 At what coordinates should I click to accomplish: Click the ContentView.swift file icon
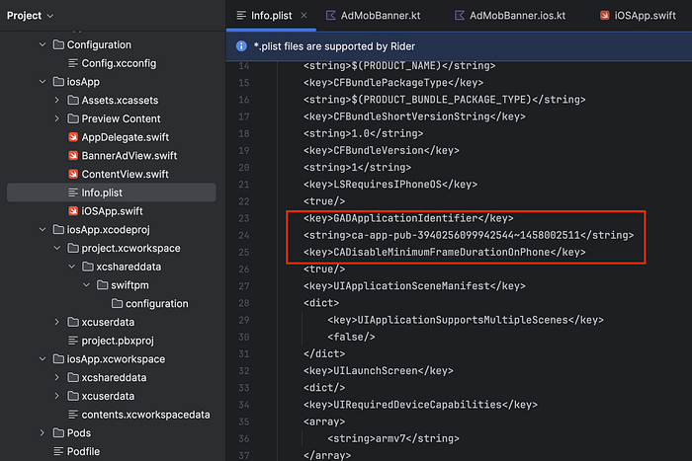click(x=73, y=174)
